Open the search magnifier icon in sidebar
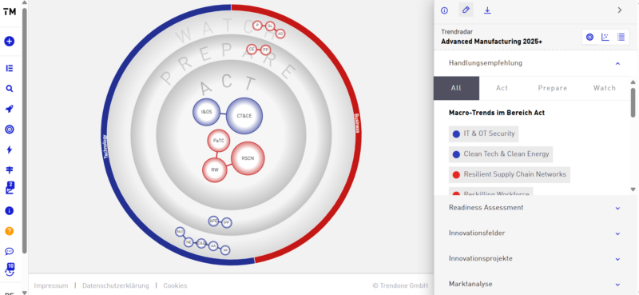Image resolution: width=639 pixels, height=295 pixels. [10, 89]
